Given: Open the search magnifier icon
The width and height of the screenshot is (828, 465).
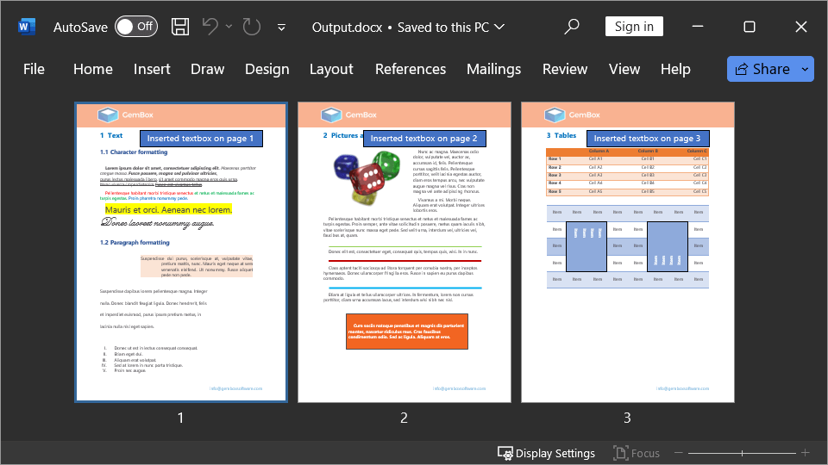Looking at the screenshot, I should pyautogui.click(x=572, y=27).
